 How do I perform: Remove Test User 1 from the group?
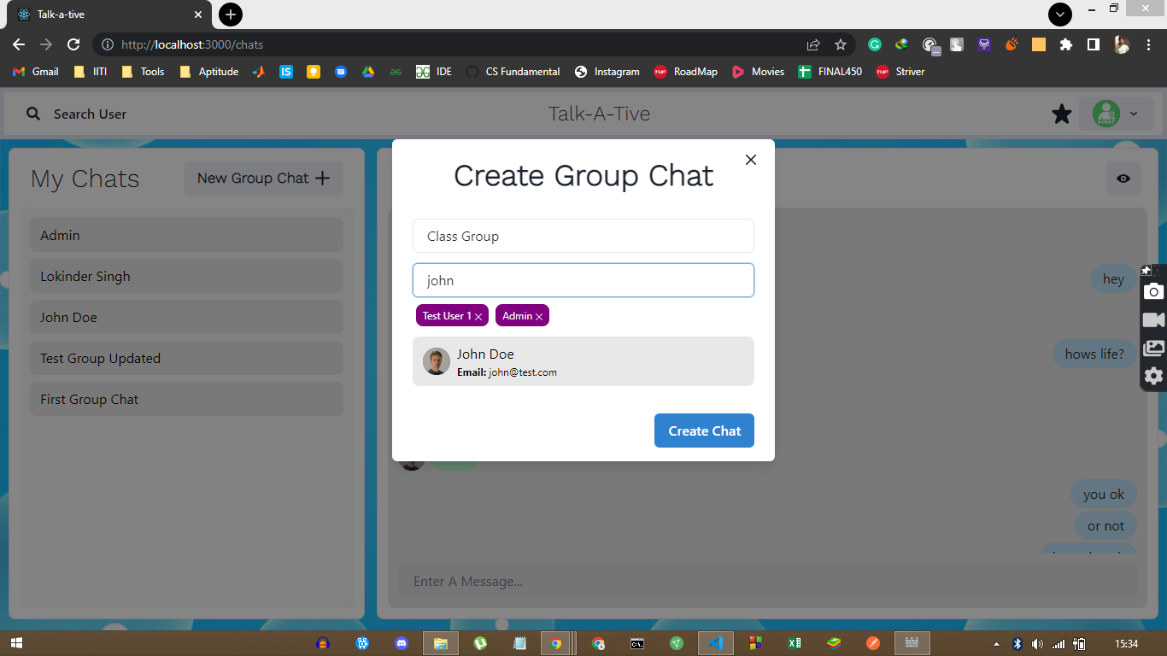(x=478, y=315)
